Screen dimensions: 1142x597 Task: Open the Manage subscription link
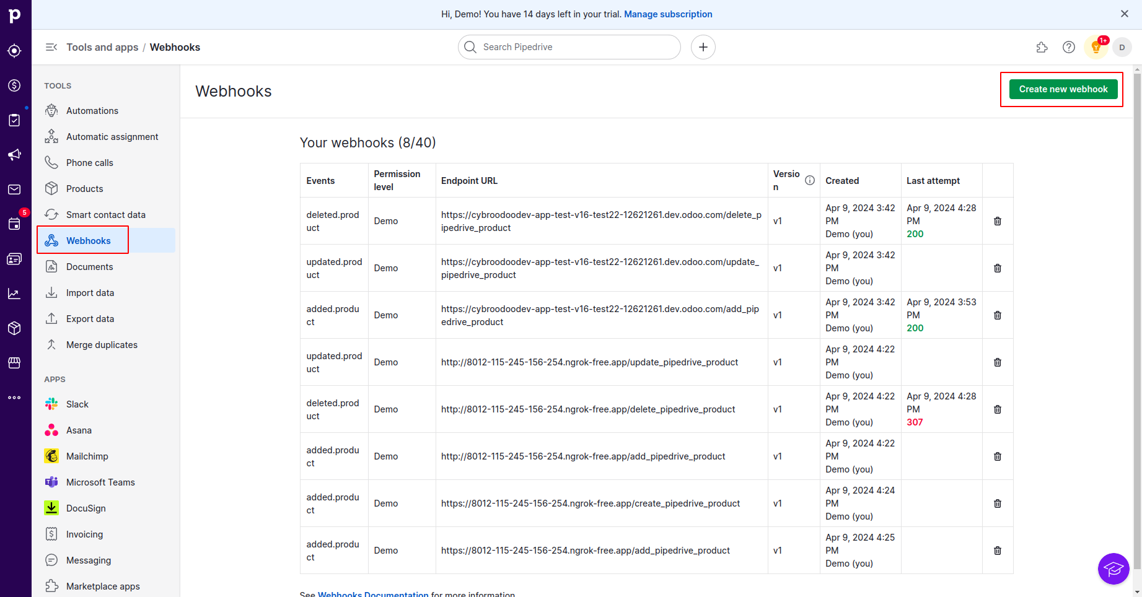[668, 14]
